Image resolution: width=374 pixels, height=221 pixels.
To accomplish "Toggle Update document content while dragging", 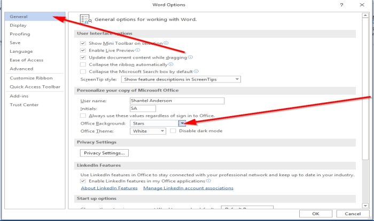I will click(x=83, y=58).
